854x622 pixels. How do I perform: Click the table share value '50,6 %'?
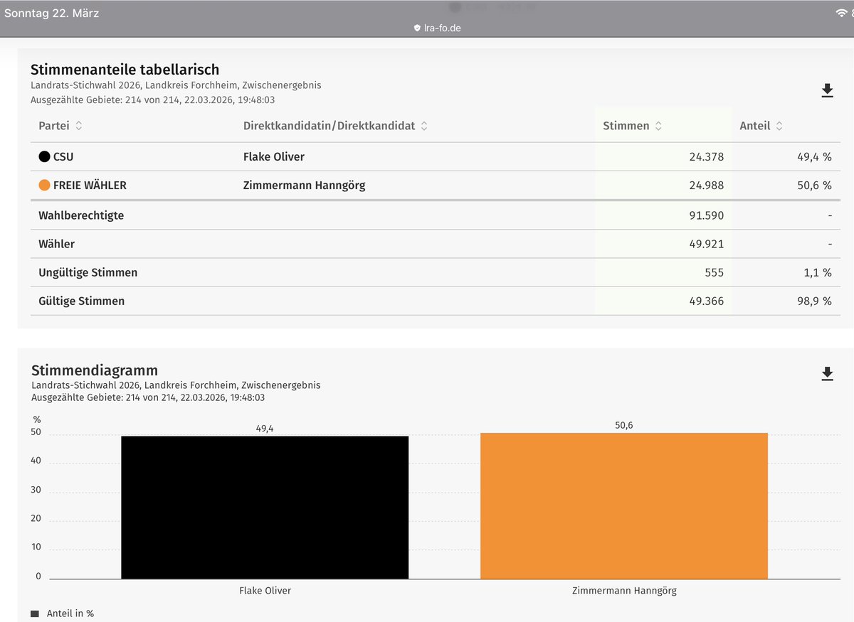tap(814, 186)
